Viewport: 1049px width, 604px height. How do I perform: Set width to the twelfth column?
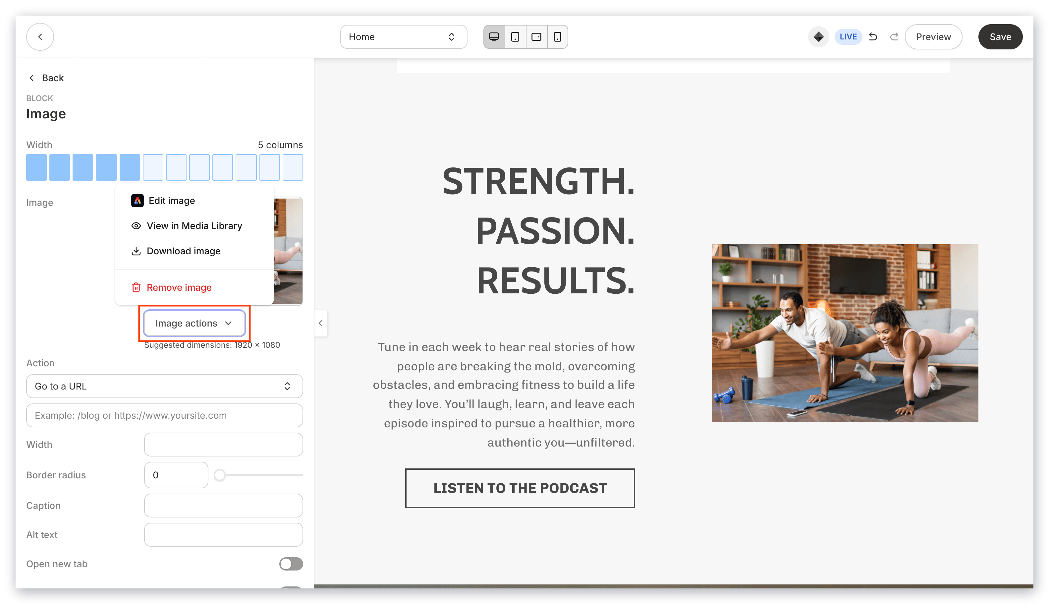coord(292,167)
